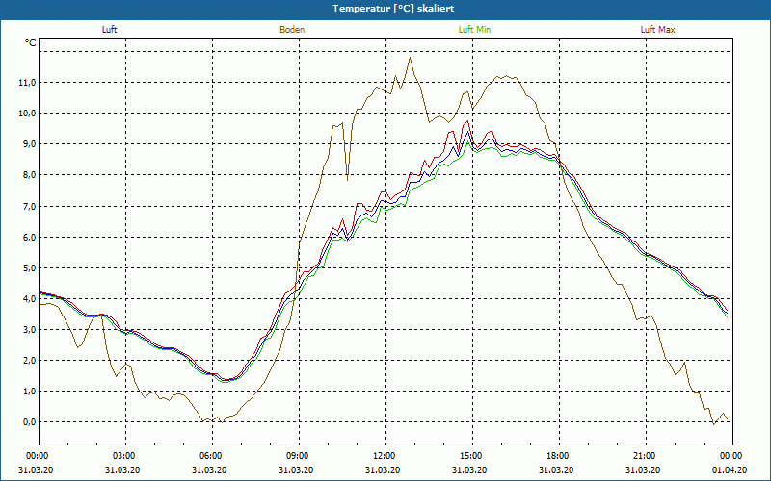Click the 15:00 time axis label
Screen dimensions: 771x481
tap(470, 456)
